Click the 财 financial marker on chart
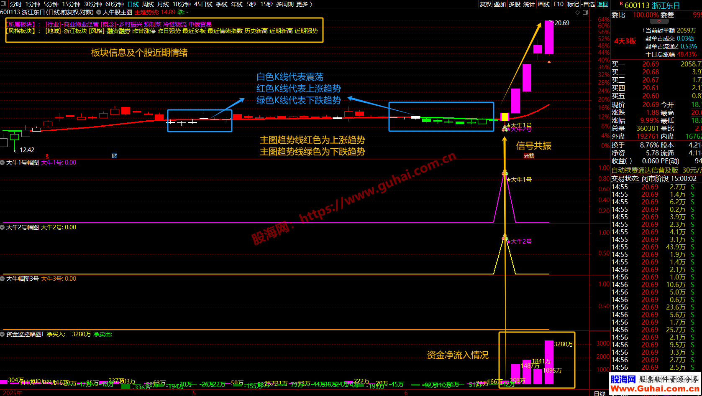This screenshot has height=396, width=702. click(x=114, y=156)
